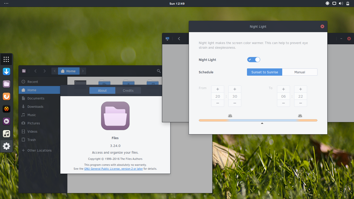
Task: Open the Files app from the dock
Action: tap(6, 84)
